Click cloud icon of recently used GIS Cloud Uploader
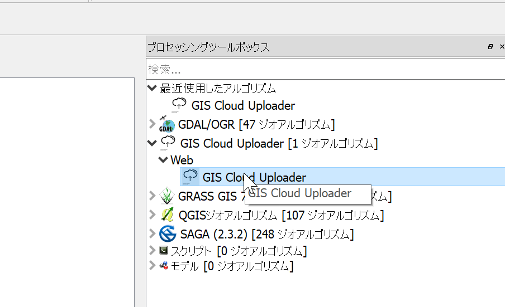Viewport: 505px width, 307px height. (x=179, y=105)
